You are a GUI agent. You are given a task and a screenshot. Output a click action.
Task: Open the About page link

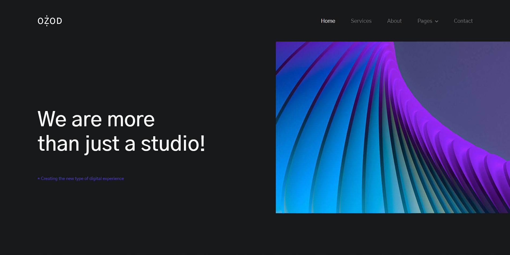[394, 21]
